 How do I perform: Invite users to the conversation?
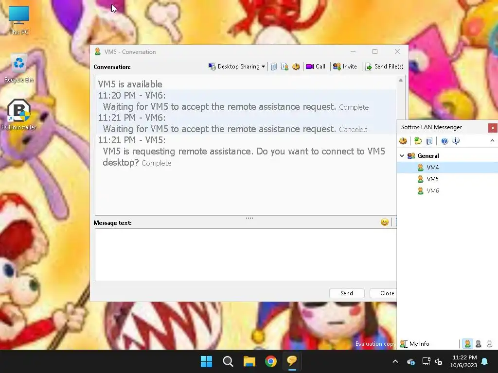[345, 67]
